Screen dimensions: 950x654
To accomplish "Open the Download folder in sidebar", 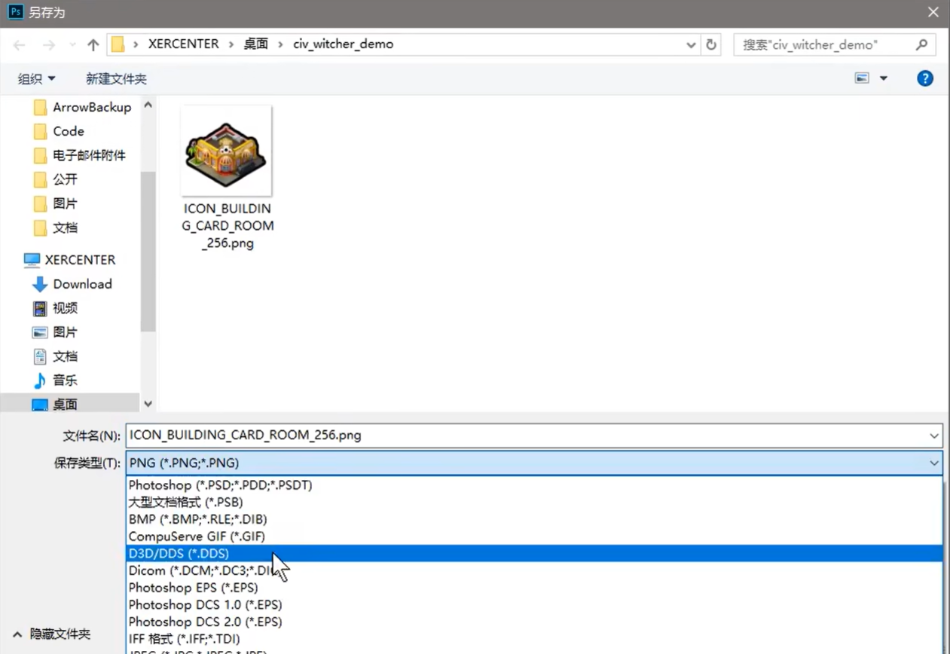I will click(x=82, y=284).
